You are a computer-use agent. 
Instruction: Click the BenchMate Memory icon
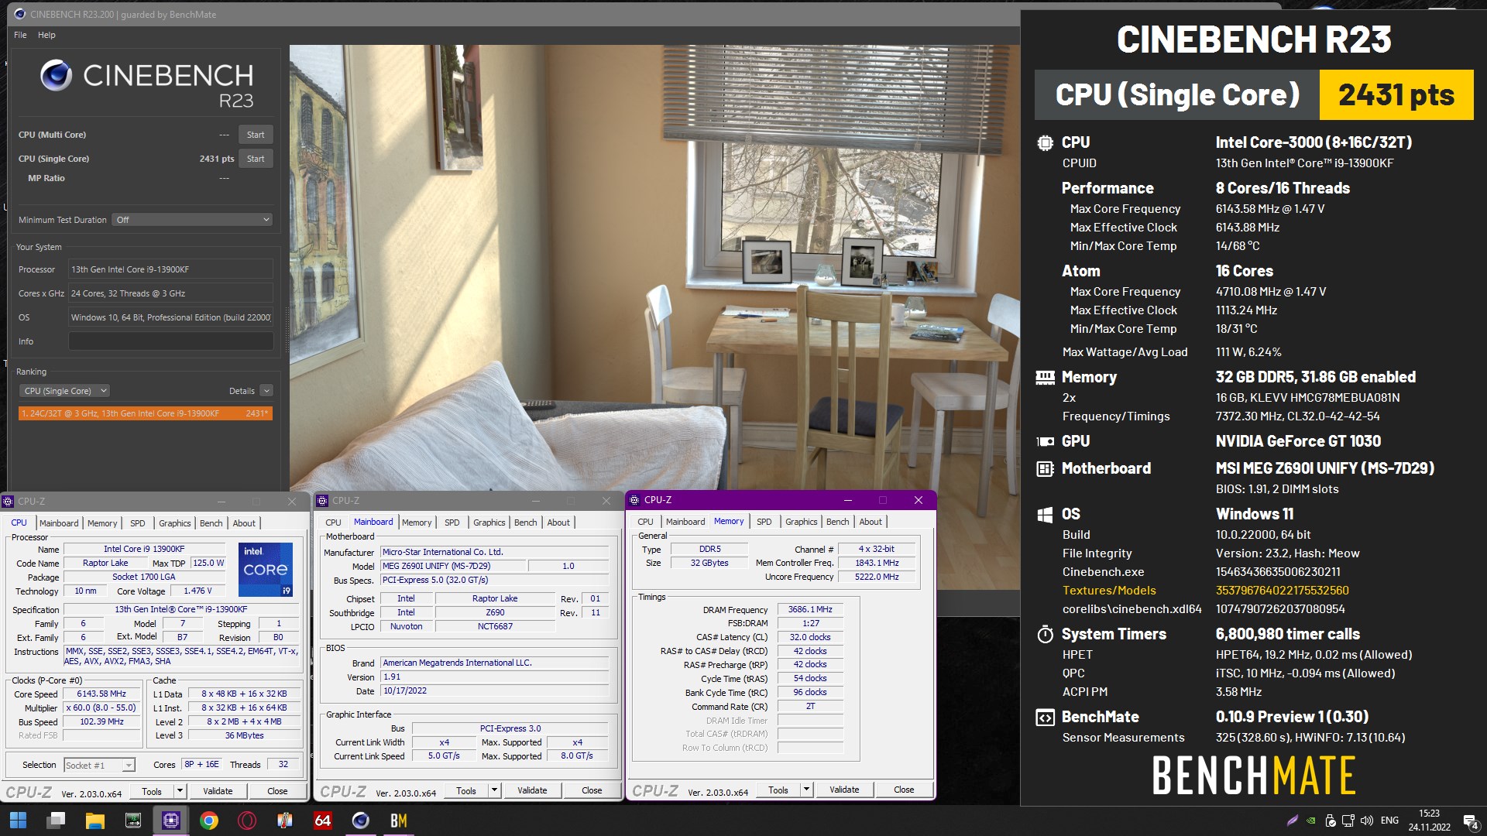[x=1045, y=377]
